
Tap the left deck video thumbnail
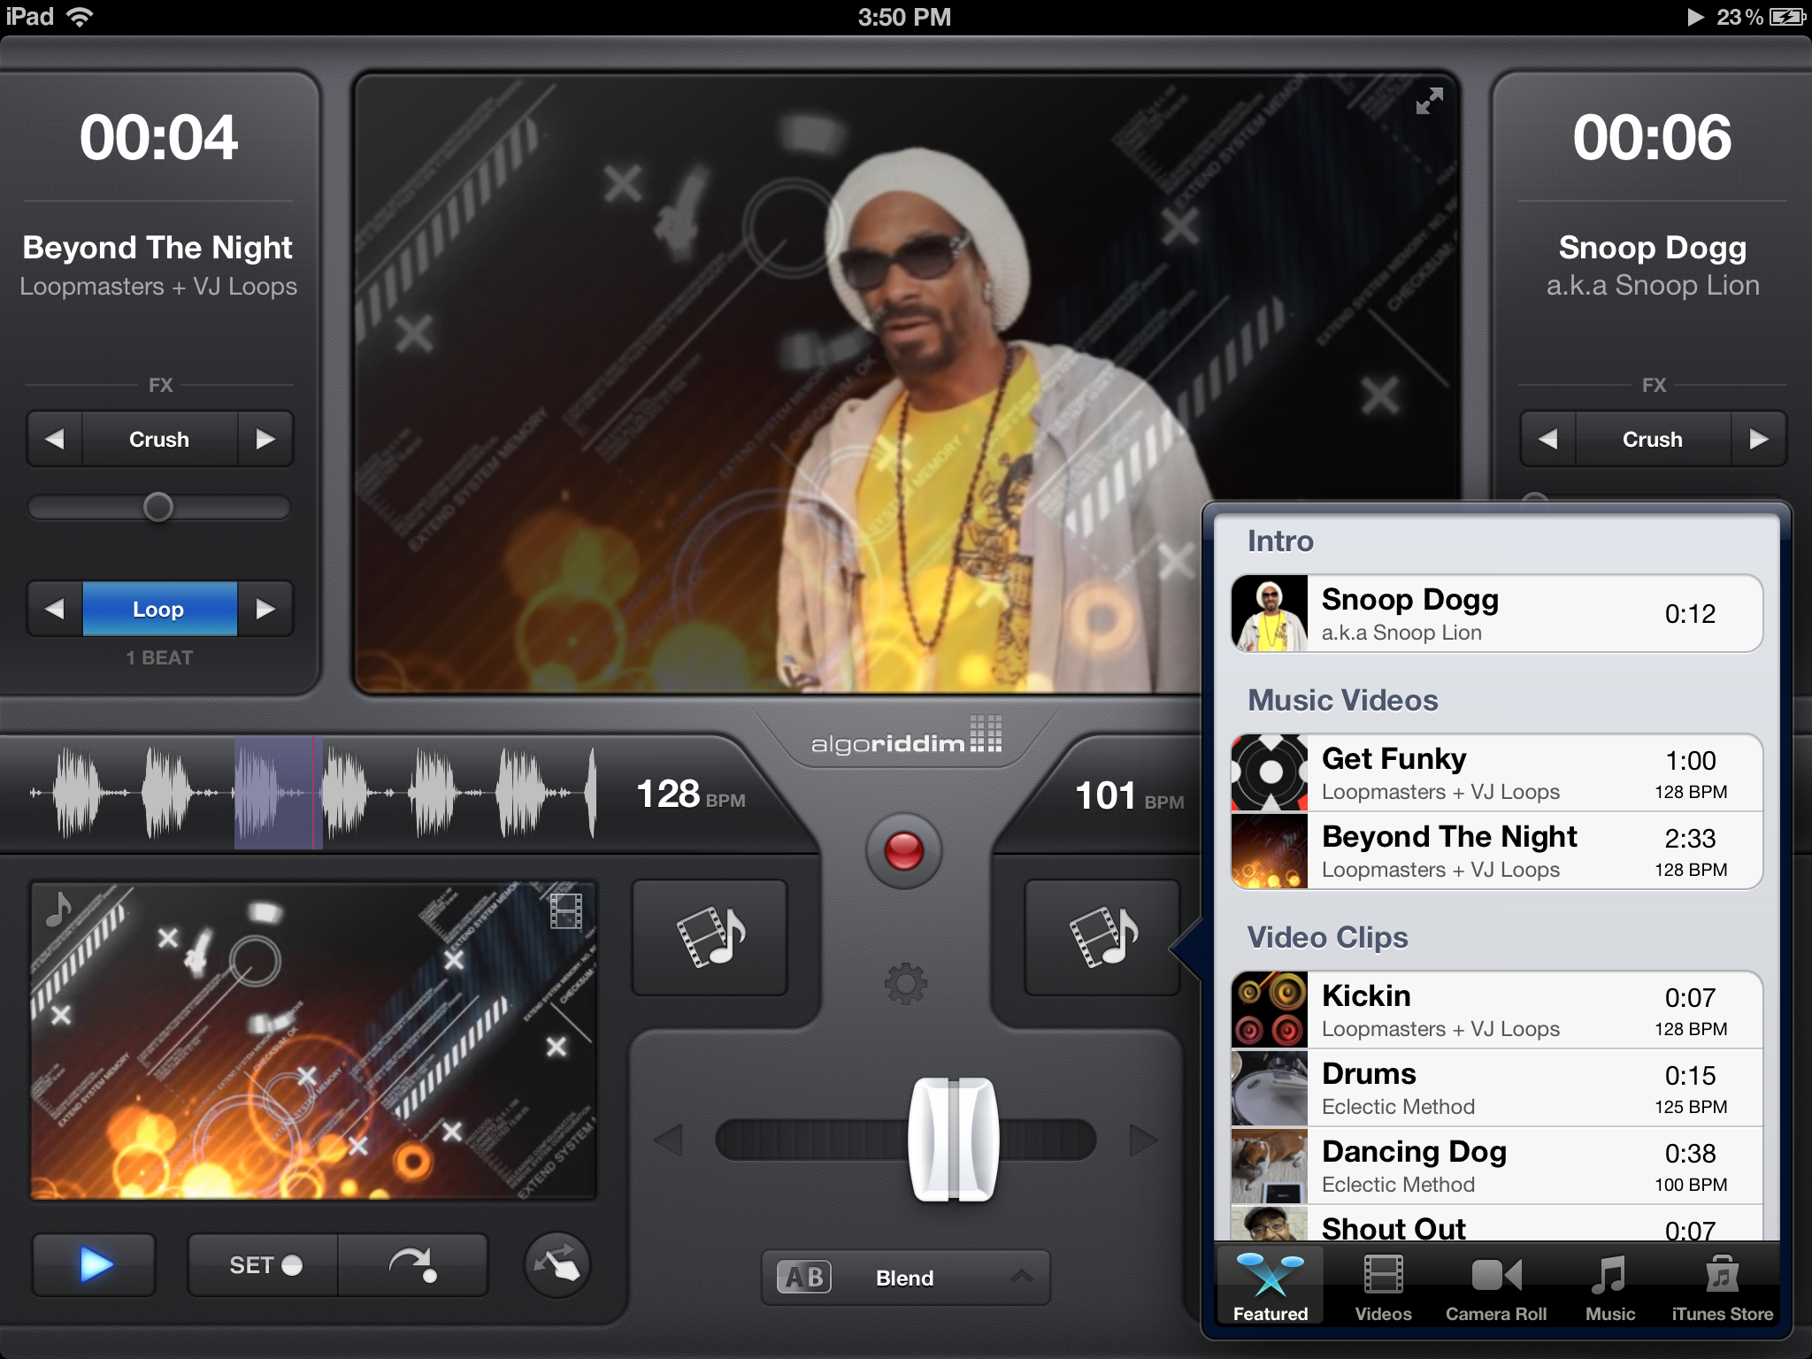[313, 1040]
